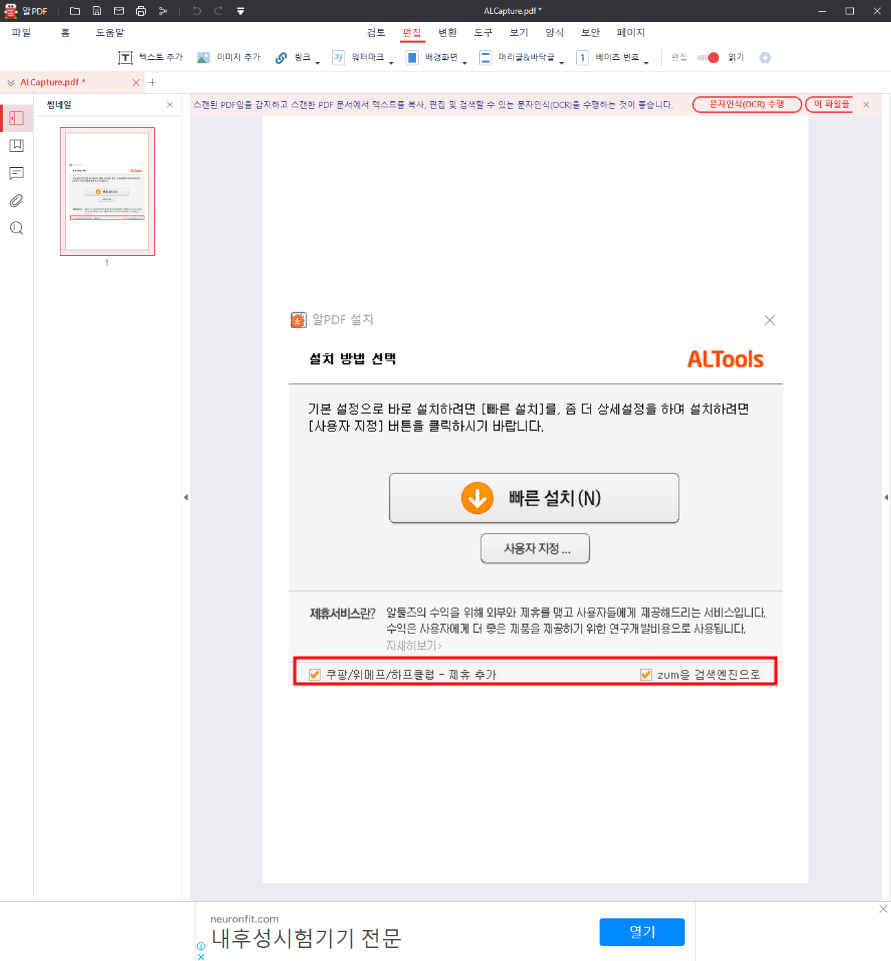The width and height of the screenshot is (891, 961).
Task: Click the 배경화면 icon
Action: pos(412,58)
